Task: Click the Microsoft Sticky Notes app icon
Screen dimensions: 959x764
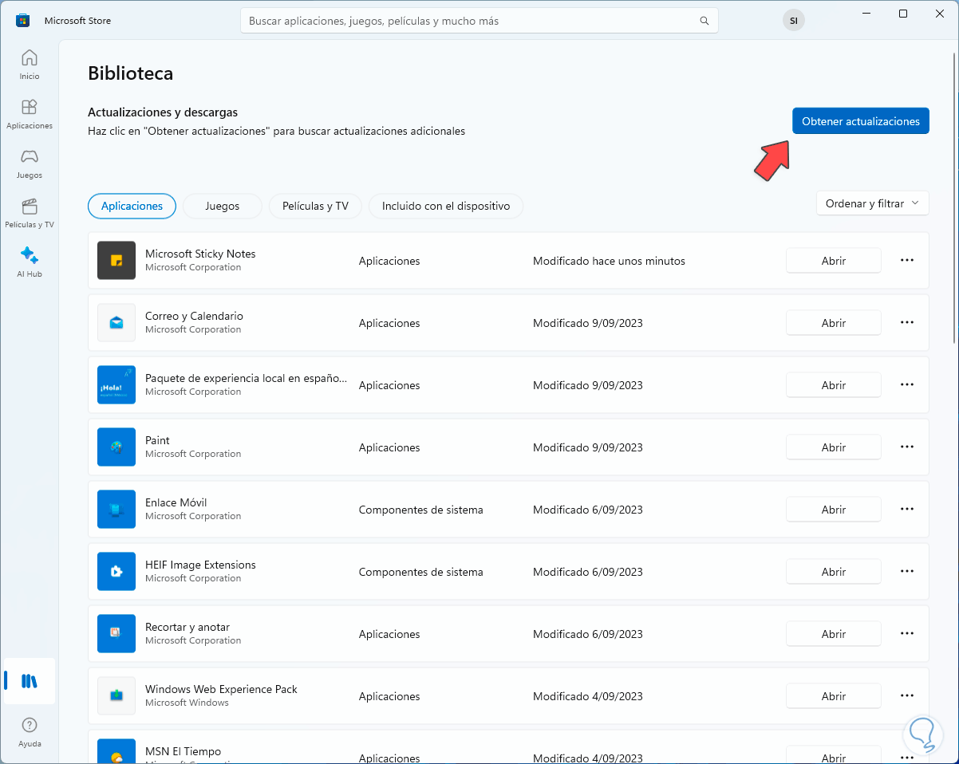Action: [x=116, y=261]
